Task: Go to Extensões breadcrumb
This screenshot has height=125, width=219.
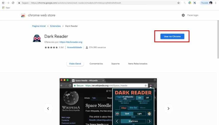Action: pos(55,26)
